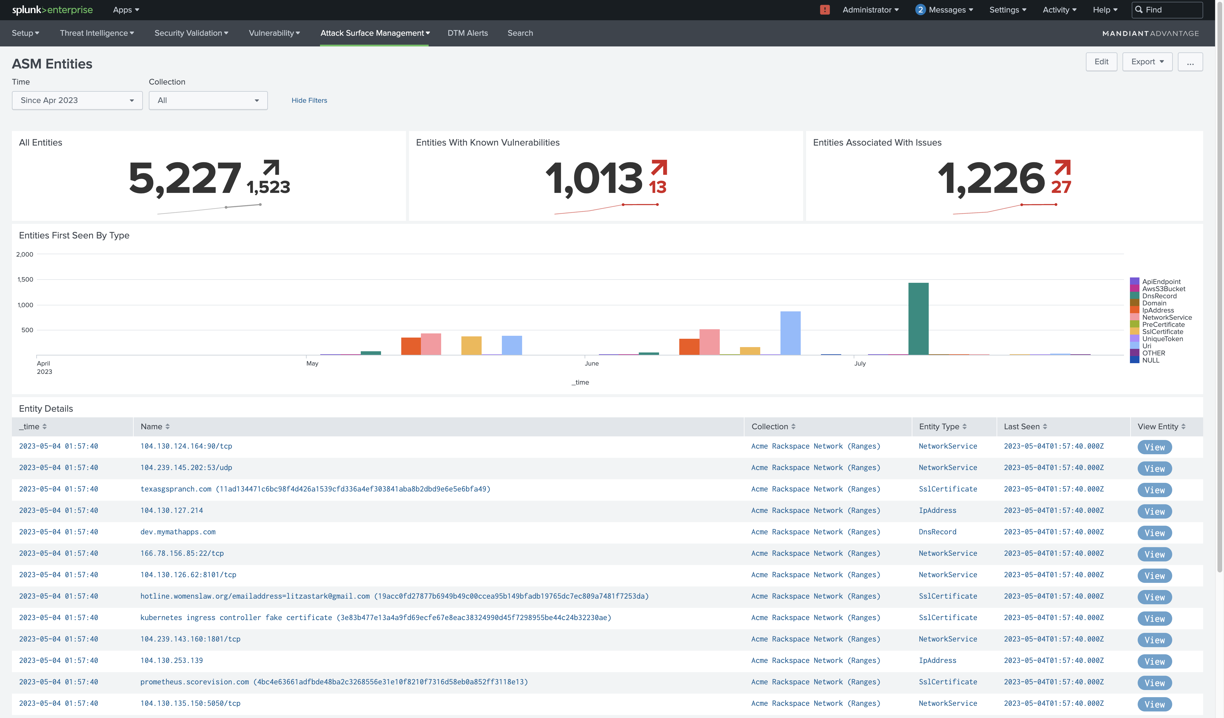1224x718 pixels.
Task: Open the Vulnerability menu
Action: pyautogui.click(x=274, y=33)
